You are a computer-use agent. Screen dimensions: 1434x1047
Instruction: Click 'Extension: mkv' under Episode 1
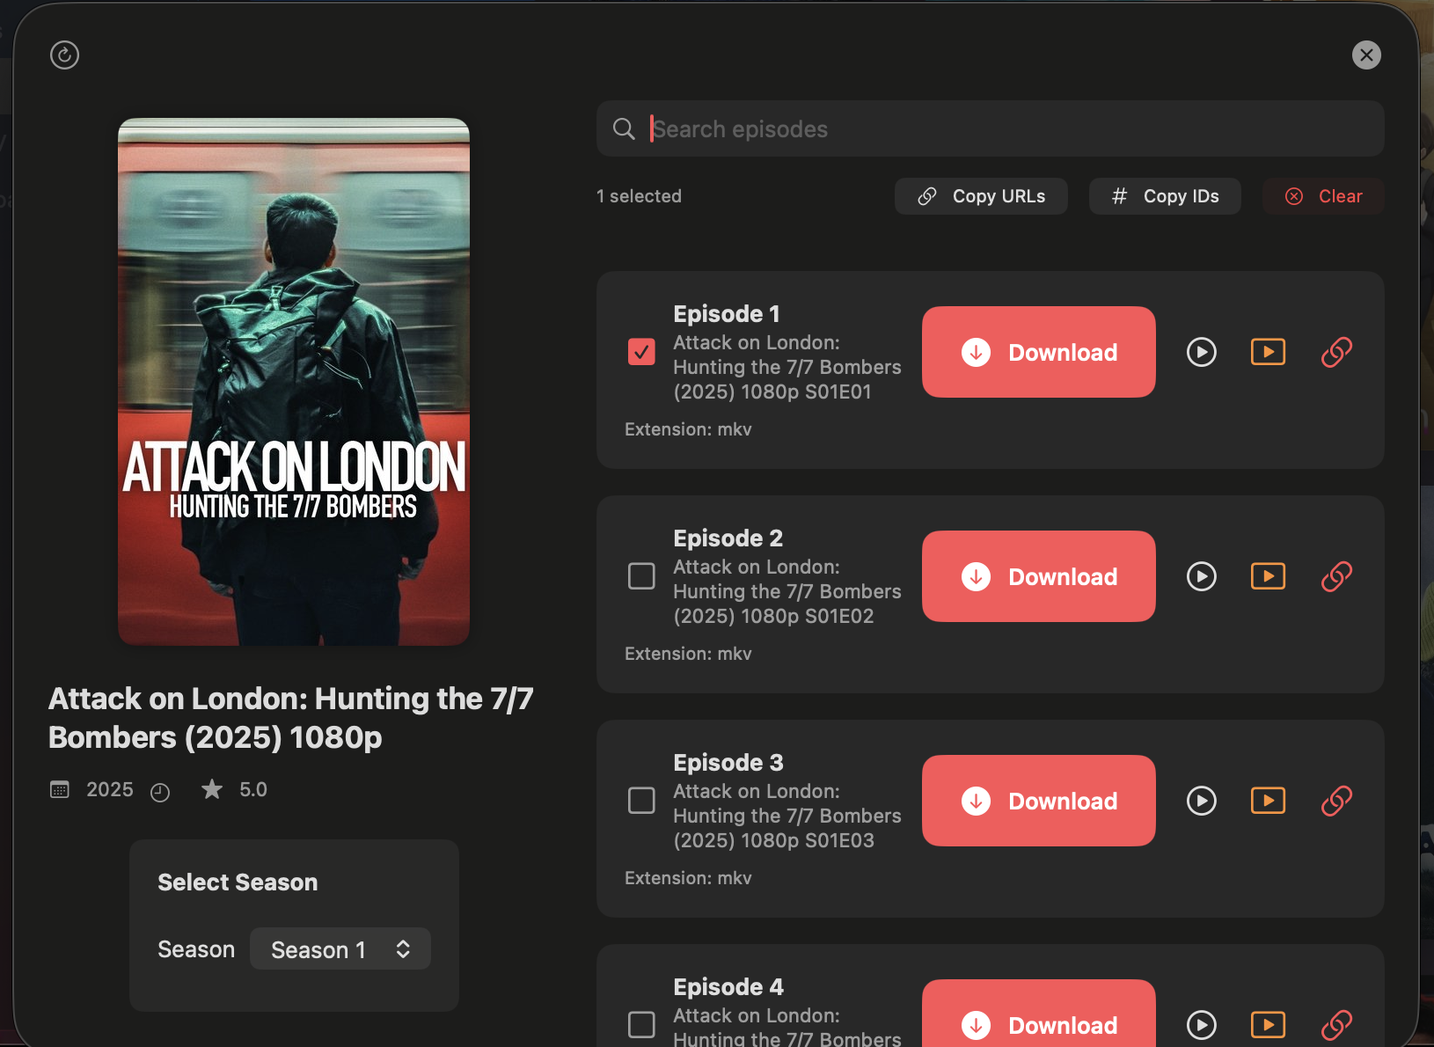(x=688, y=429)
